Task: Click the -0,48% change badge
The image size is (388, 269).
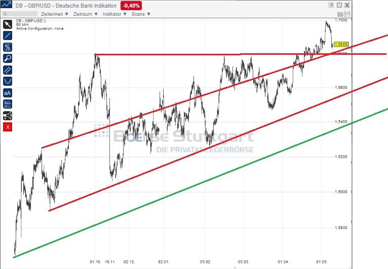Action: click(131, 6)
